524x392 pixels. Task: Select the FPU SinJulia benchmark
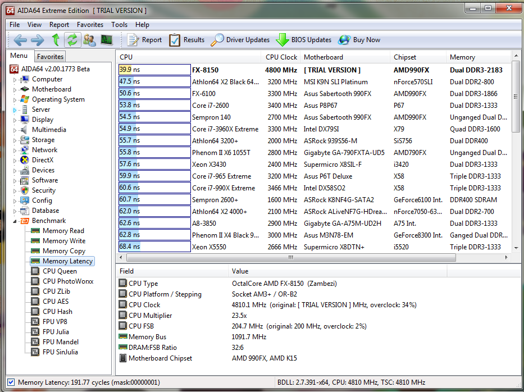60,352
